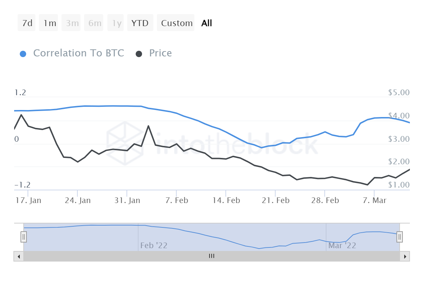The height and width of the screenshot is (282, 424).
Task: Click the $5.00 axis label
Action: click(x=399, y=92)
